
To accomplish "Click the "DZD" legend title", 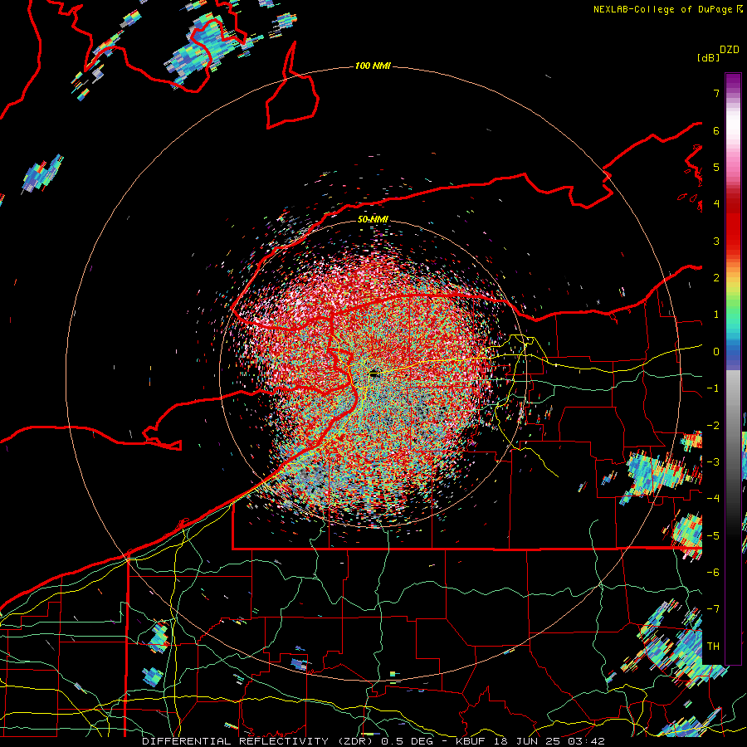I will point(729,50).
